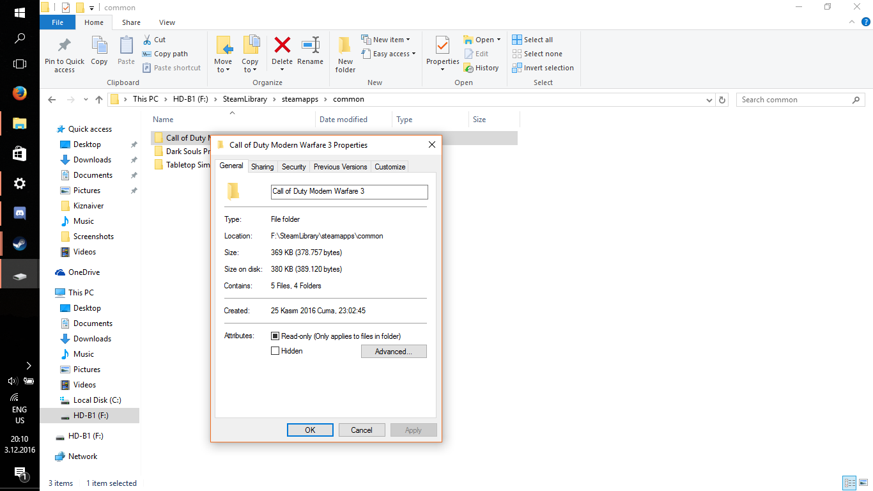The width and height of the screenshot is (873, 491).
Task: Click the Copy ribbon icon
Action: coord(99,45)
